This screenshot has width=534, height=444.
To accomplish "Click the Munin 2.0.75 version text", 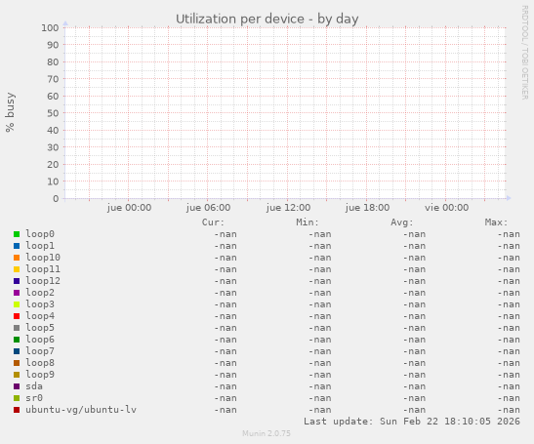I will [267, 433].
